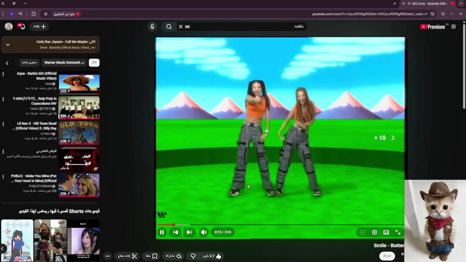Save the video with the bookmark button
466x262 pixels.
pyautogui.click(x=151, y=256)
